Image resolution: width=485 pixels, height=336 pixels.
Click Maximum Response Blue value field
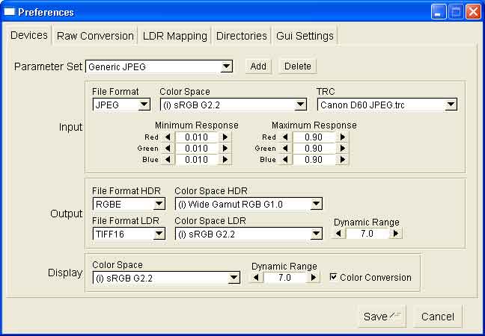tap(314, 160)
